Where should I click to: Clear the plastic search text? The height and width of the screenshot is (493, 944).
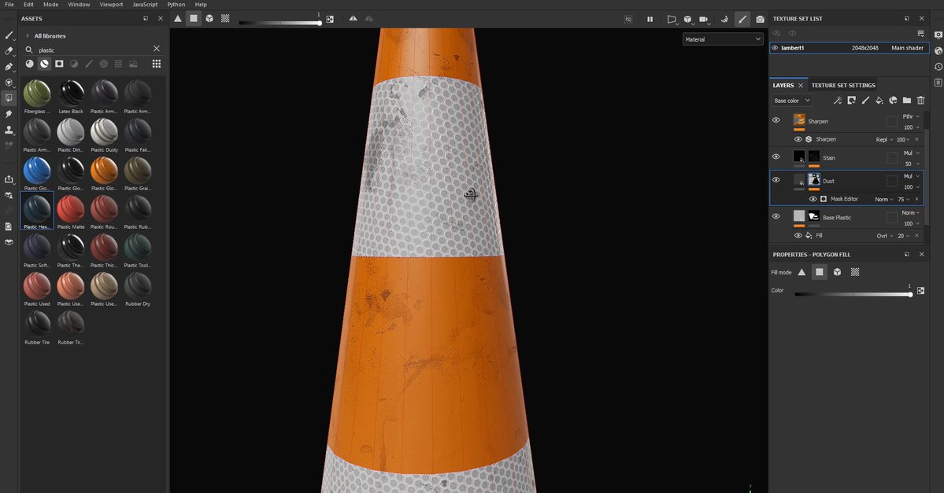click(x=157, y=49)
